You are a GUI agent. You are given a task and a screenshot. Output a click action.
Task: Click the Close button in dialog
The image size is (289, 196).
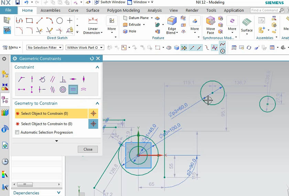(88, 149)
